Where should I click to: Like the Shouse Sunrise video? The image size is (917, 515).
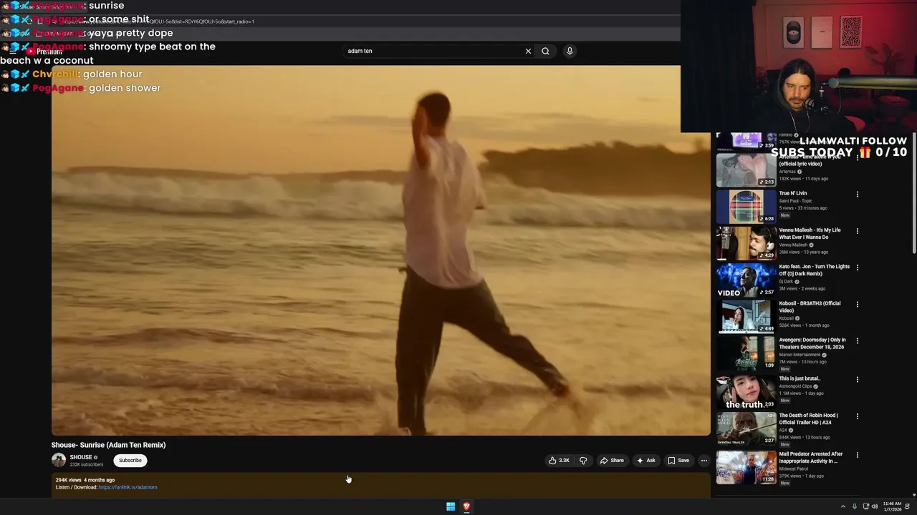pos(560,461)
